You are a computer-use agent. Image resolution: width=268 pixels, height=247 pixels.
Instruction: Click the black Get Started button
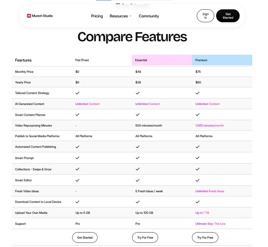(x=228, y=16)
